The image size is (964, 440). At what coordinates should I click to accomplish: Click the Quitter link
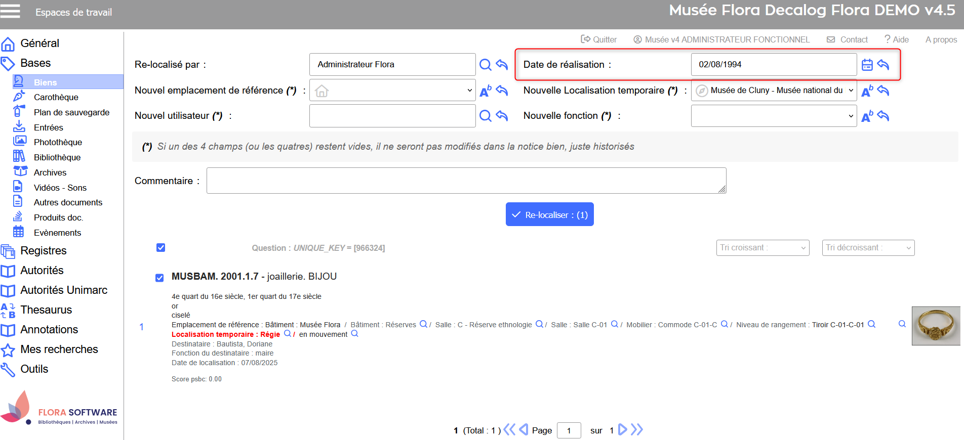pyautogui.click(x=599, y=39)
